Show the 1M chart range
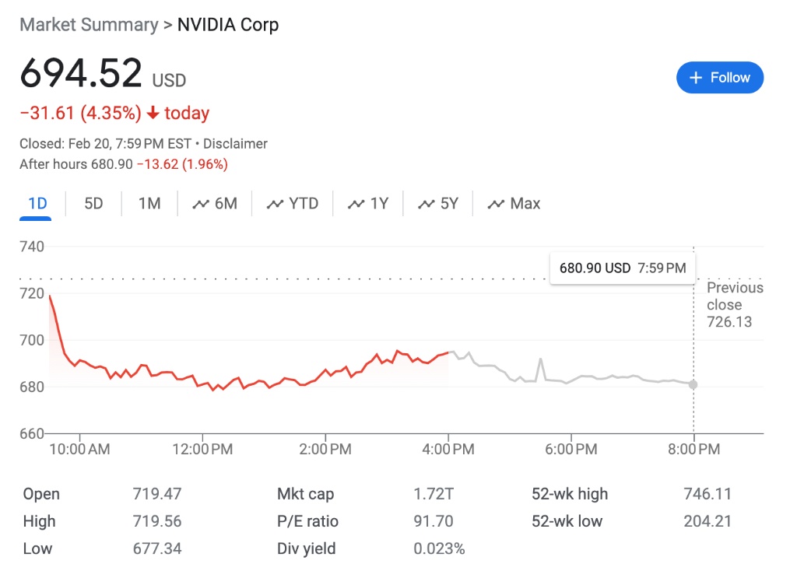The width and height of the screenshot is (797, 578). (149, 204)
